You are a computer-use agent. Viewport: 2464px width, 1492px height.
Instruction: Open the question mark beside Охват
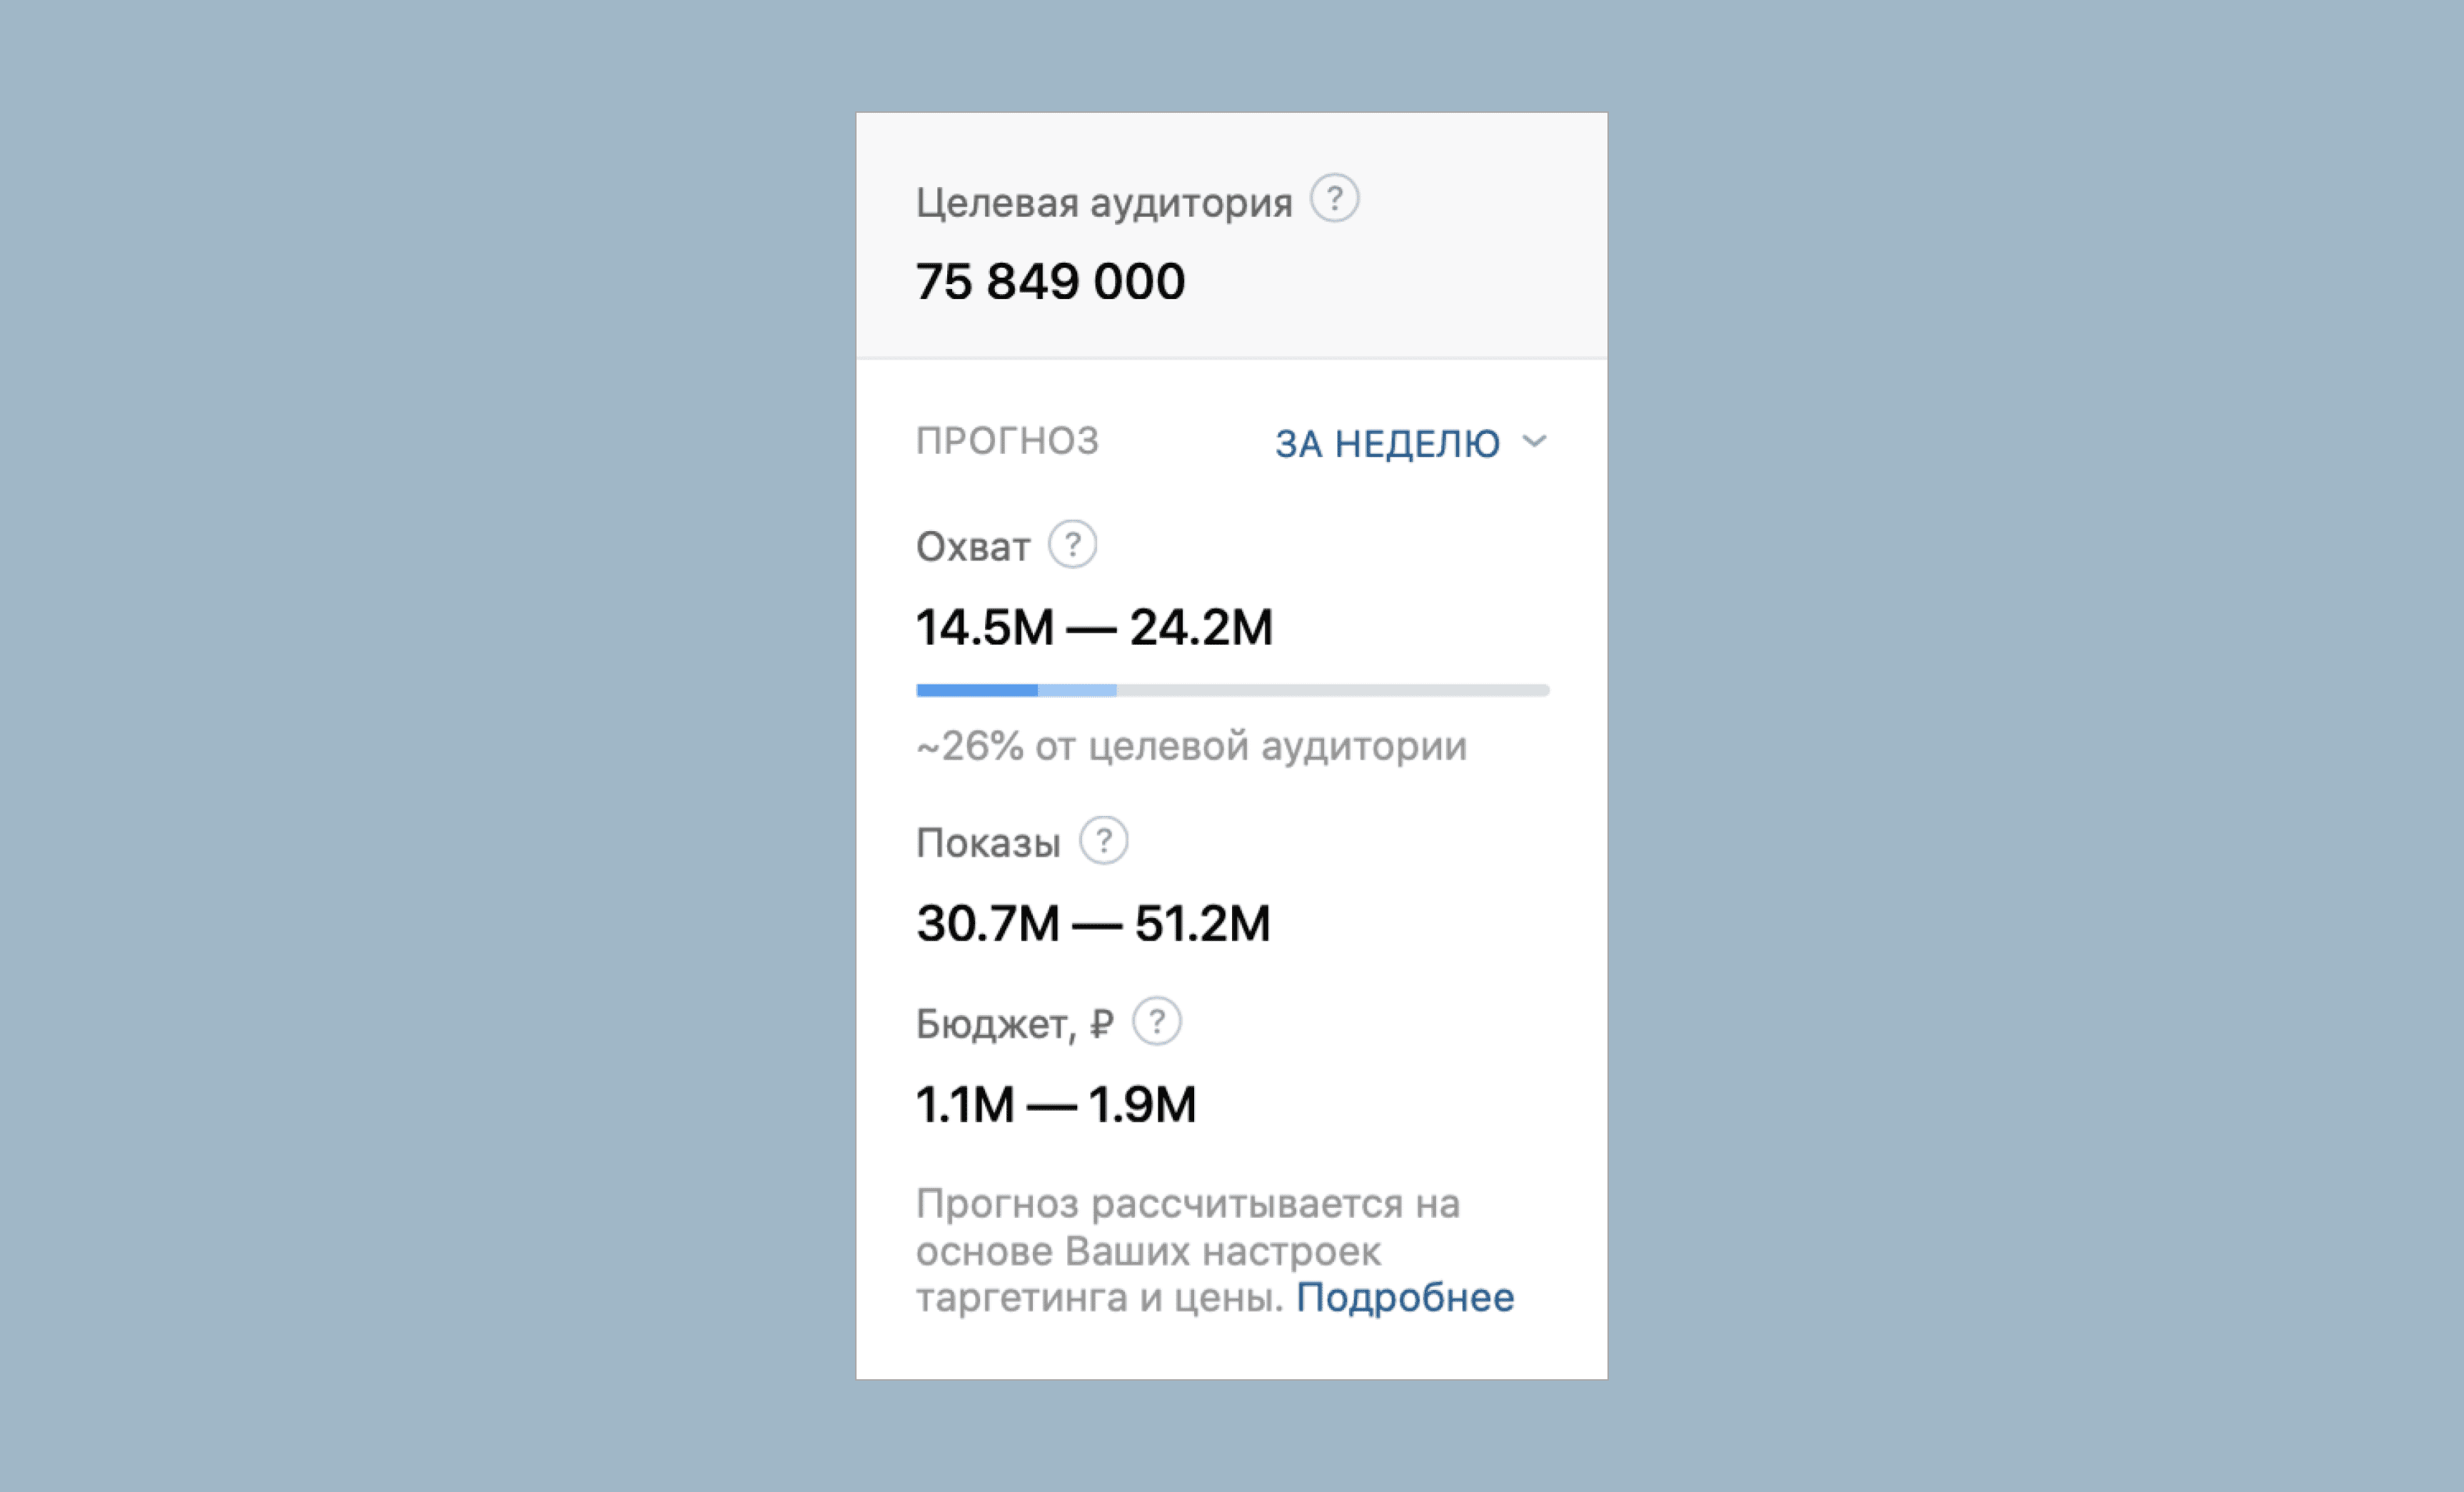click(x=1072, y=545)
